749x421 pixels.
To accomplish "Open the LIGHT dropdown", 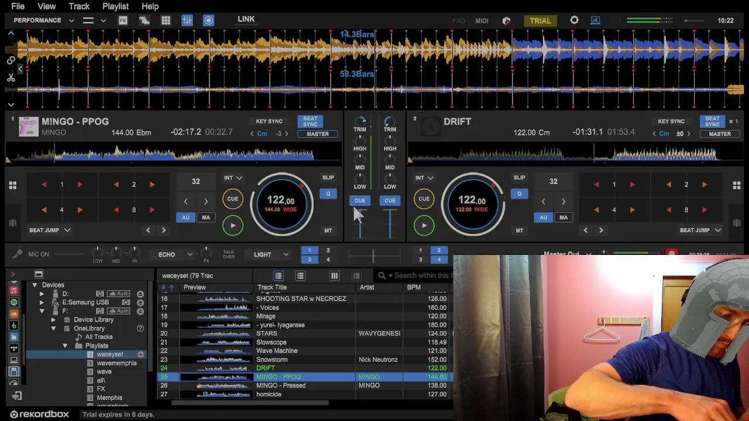I will pyautogui.click(x=271, y=255).
